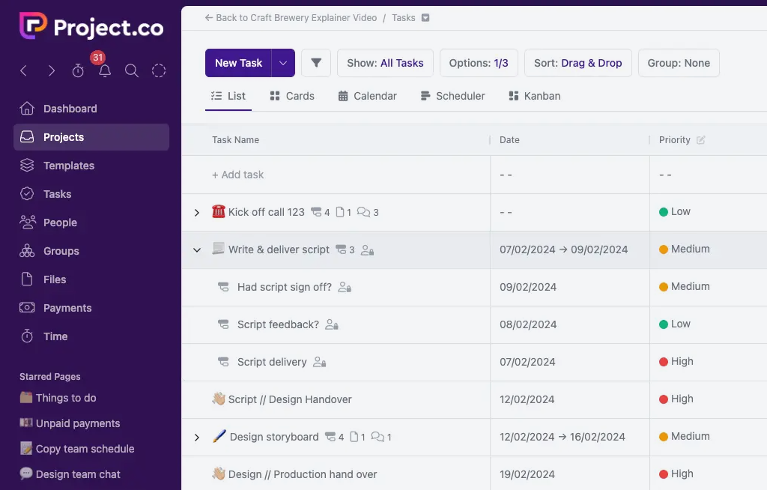Switch to the Cards view tab
767x490 pixels.
(292, 96)
